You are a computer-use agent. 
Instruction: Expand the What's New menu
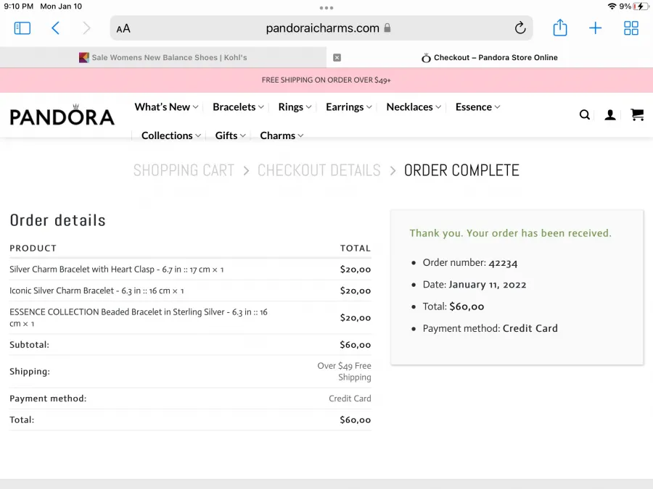pos(166,107)
